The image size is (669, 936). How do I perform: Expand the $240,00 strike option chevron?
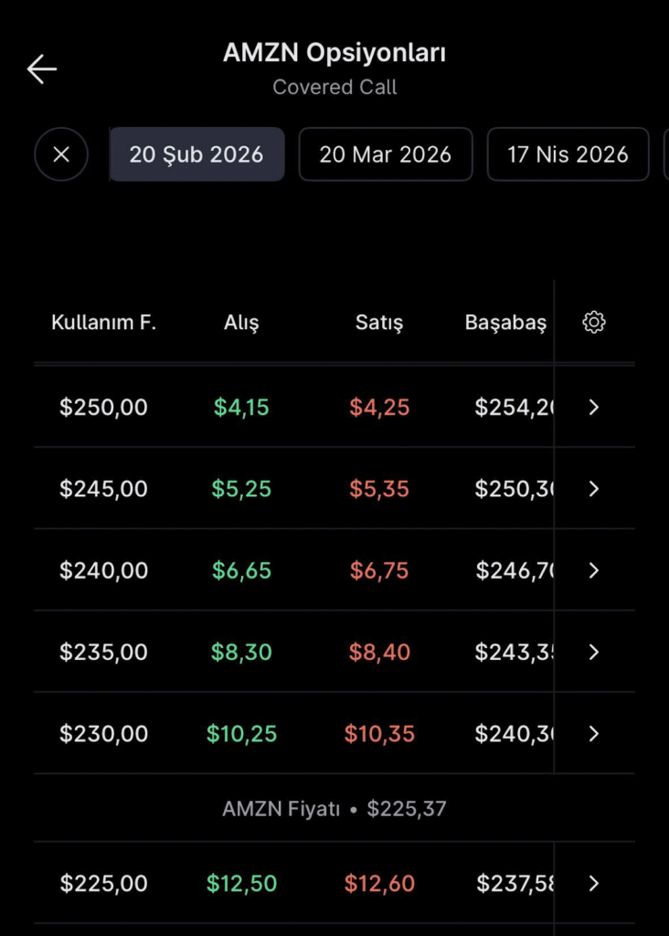tap(594, 570)
